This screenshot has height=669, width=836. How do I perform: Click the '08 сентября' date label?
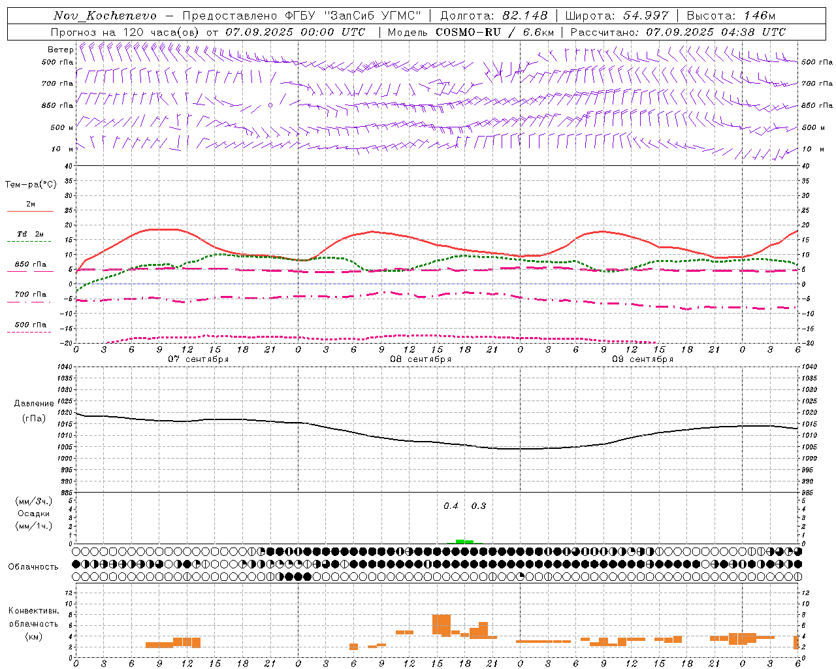pos(421,359)
